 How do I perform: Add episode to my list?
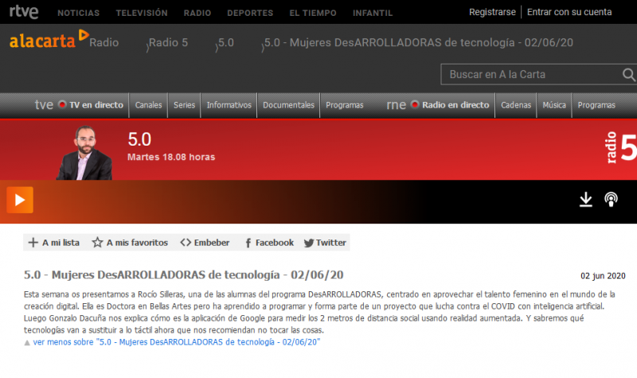tap(53, 243)
